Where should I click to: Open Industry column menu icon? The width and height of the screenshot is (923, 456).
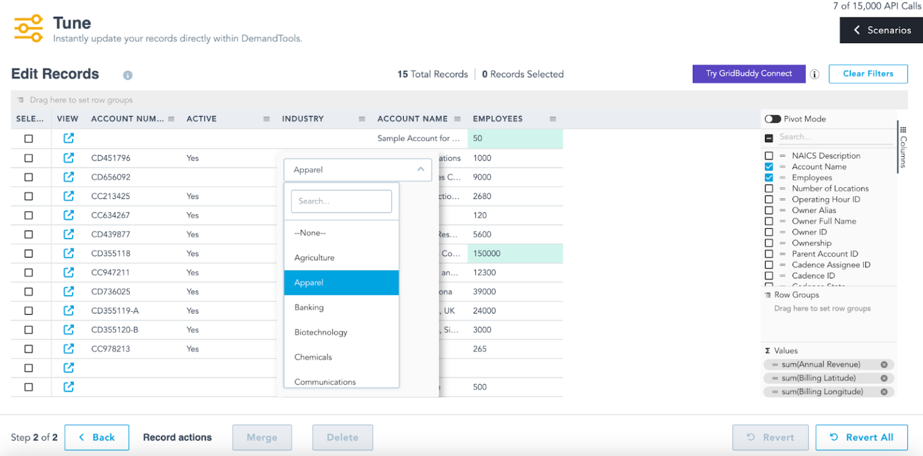pyautogui.click(x=362, y=119)
